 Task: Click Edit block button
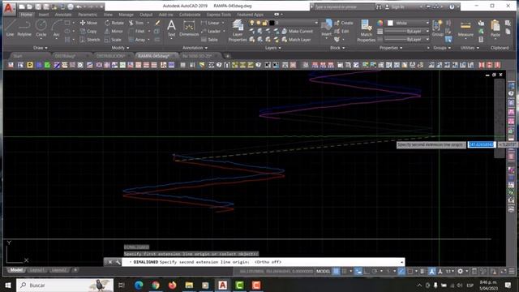[341, 31]
